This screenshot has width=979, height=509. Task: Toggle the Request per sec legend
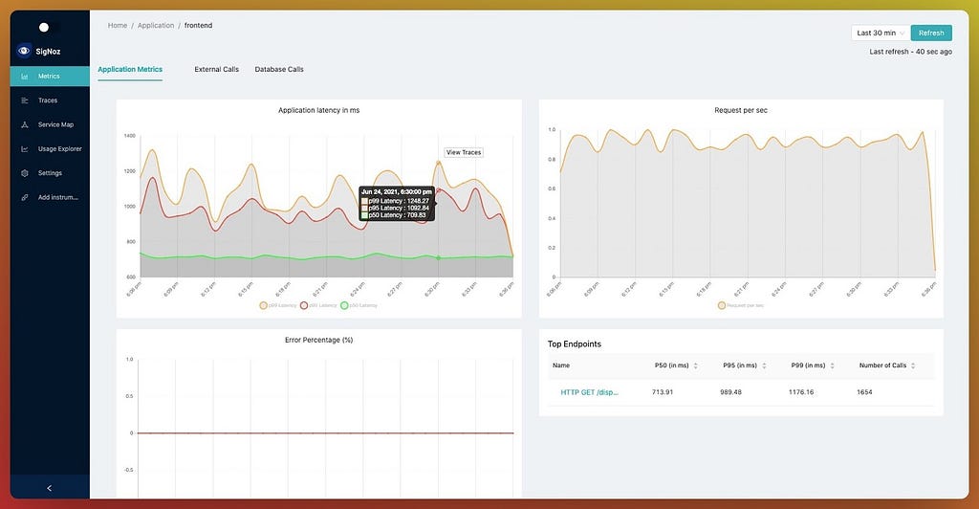[741, 305]
